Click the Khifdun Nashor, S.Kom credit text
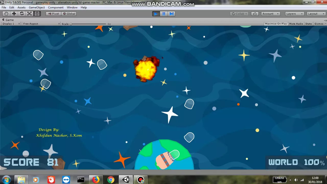327x184 pixels. pyautogui.click(x=59, y=135)
